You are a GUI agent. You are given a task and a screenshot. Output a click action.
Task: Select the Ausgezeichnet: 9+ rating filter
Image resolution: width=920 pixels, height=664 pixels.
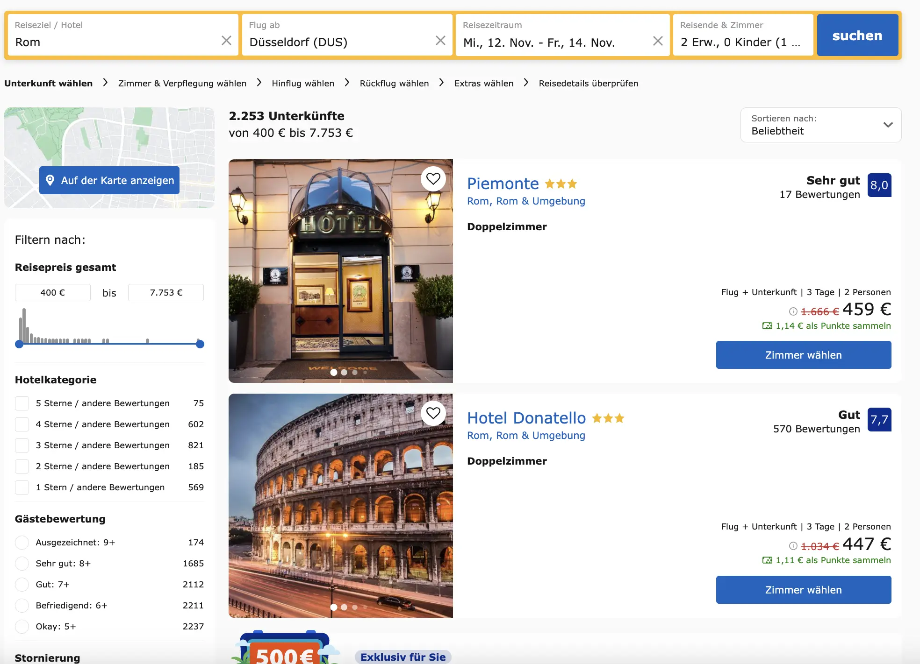[x=22, y=543]
